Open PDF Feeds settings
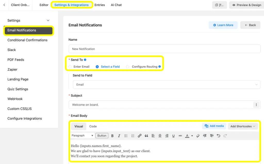This screenshot has height=164, width=264. pyautogui.click(x=16, y=60)
